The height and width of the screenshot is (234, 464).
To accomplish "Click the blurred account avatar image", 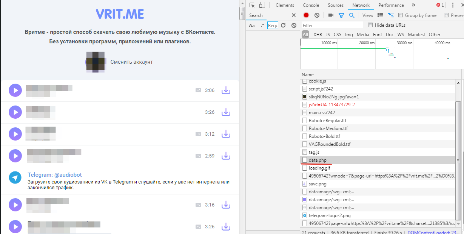I will point(96,61).
